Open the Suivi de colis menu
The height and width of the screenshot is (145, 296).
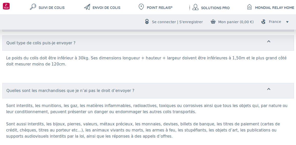coord(51,8)
